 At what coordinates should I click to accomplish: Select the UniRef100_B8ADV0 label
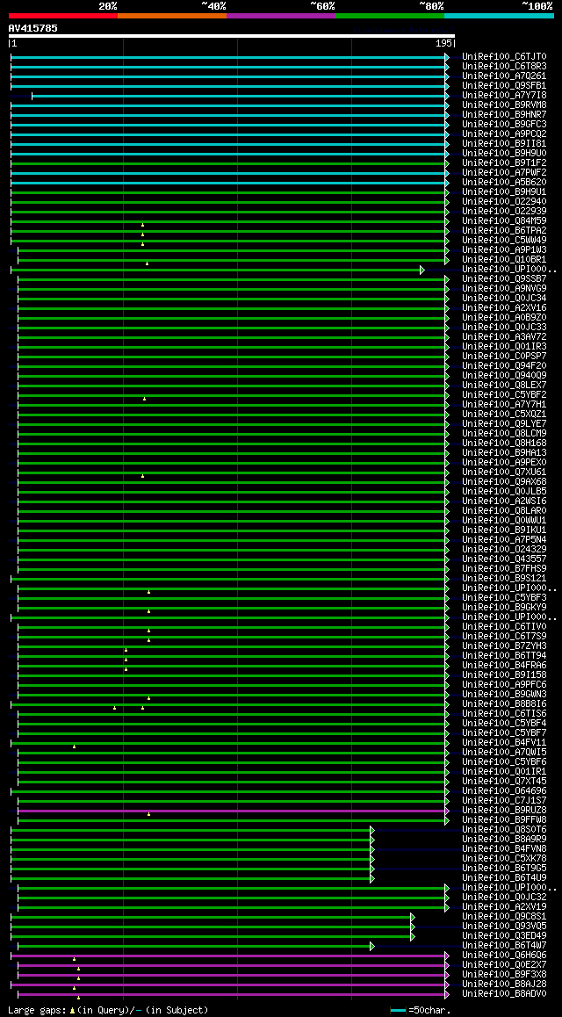(x=504, y=993)
